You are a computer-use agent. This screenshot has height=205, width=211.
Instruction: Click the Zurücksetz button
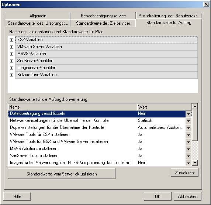click(x=184, y=173)
